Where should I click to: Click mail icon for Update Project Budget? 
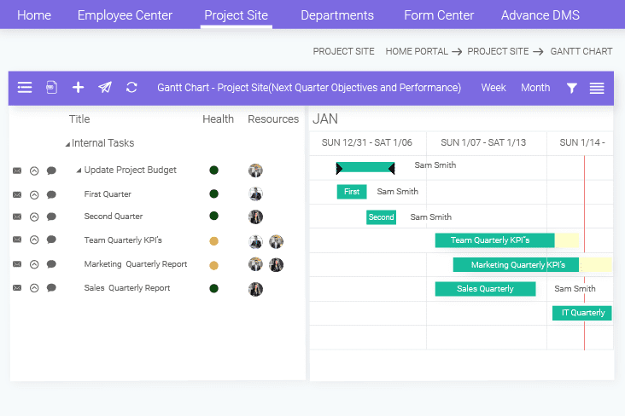pos(17,170)
